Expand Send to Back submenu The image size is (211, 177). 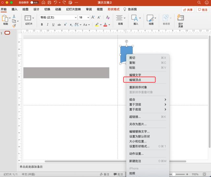[x=147, y=110]
